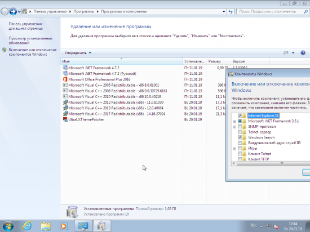
Task: Enable the Клиент Telnet checkbox
Action: (240, 154)
